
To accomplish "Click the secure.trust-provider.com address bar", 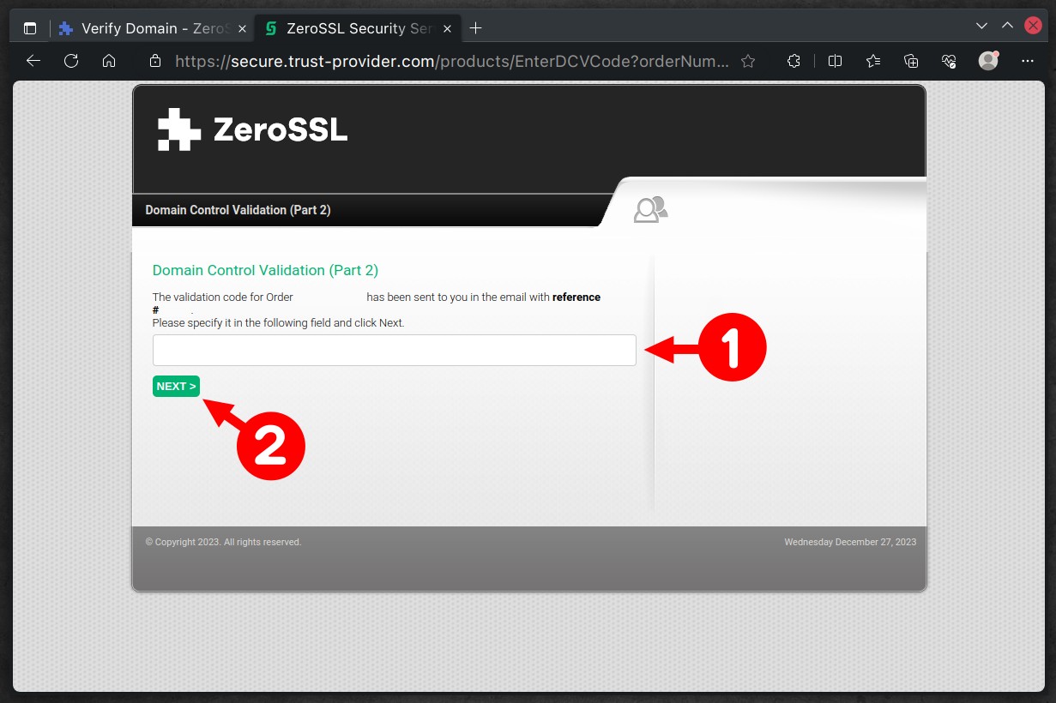I will (452, 61).
